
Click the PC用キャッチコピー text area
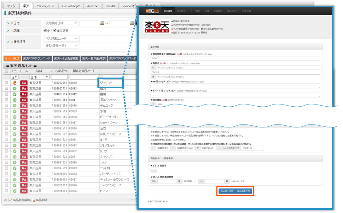click(235, 86)
